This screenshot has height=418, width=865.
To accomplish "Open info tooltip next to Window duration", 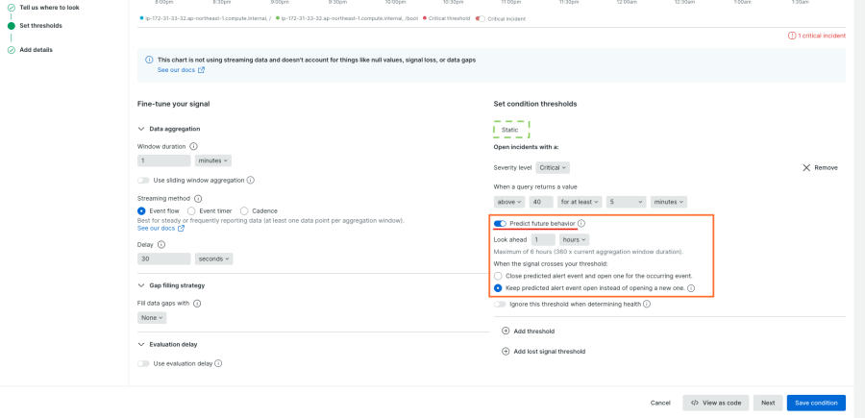I will coord(193,147).
